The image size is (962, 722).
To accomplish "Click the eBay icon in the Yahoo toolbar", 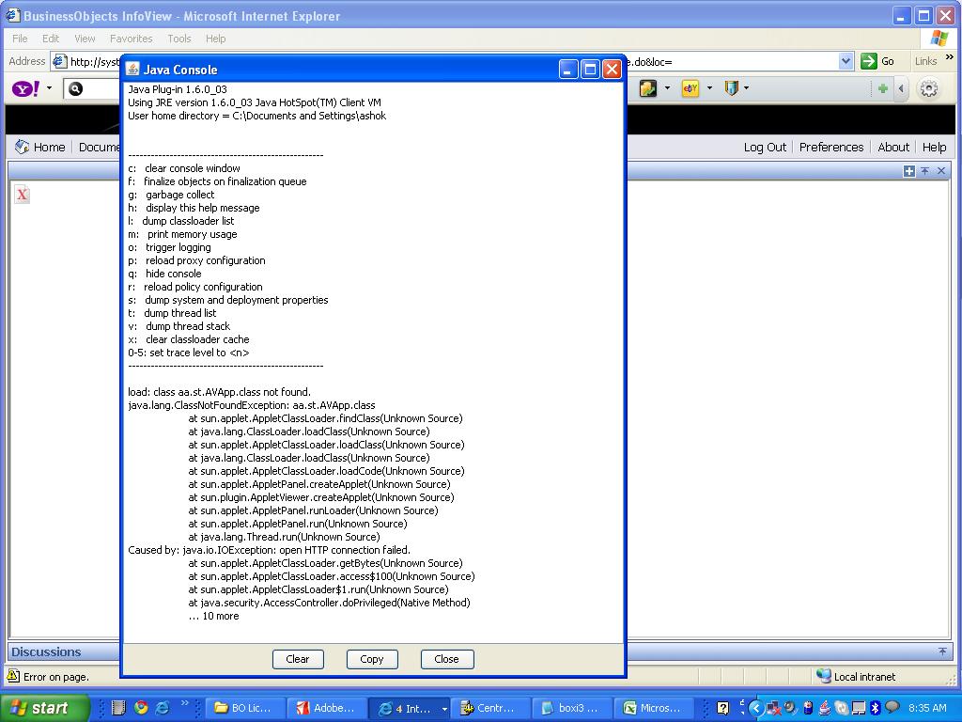I will (x=690, y=88).
